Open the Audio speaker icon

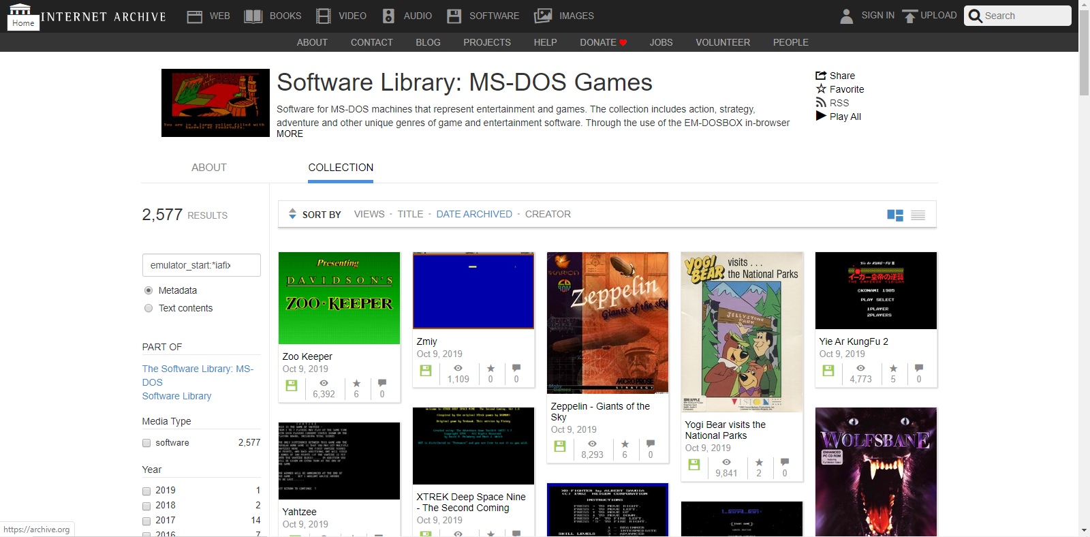click(x=388, y=16)
